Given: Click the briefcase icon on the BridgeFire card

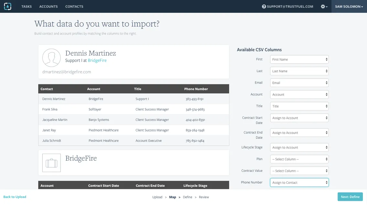Looking at the screenshot, I should (51, 162).
